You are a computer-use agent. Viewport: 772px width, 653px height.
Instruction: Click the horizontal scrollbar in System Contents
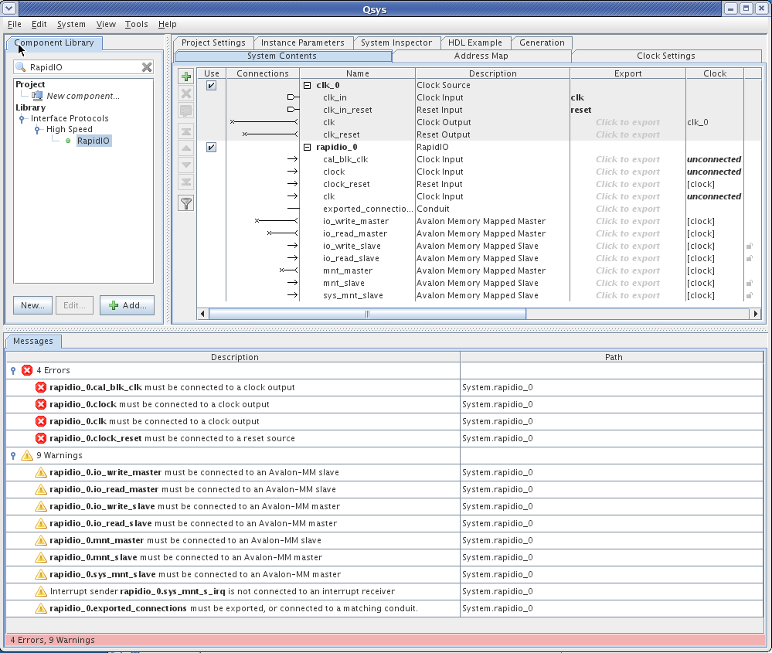[x=367, y=314]
